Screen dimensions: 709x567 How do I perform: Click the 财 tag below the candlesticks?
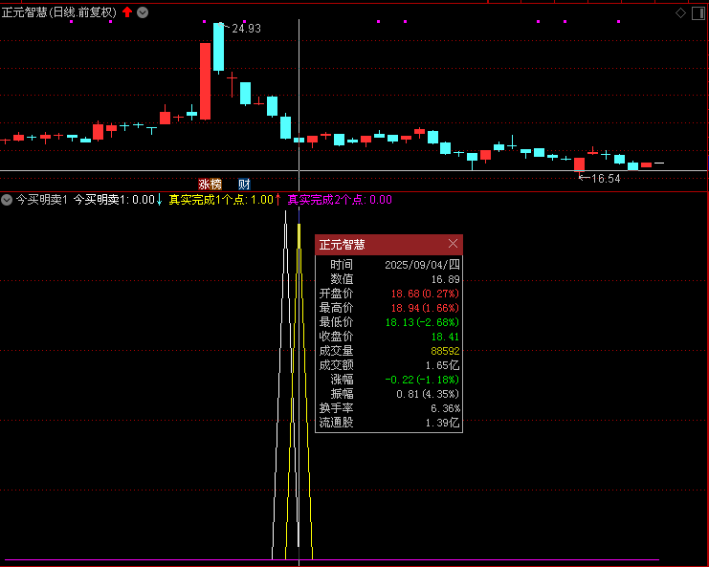pyautogui.click(x=244, y=184)
